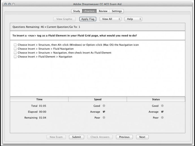195x146 pixels.
Task: Check the Structure > Fluid Navigation answer
Action: pos(15,49)
